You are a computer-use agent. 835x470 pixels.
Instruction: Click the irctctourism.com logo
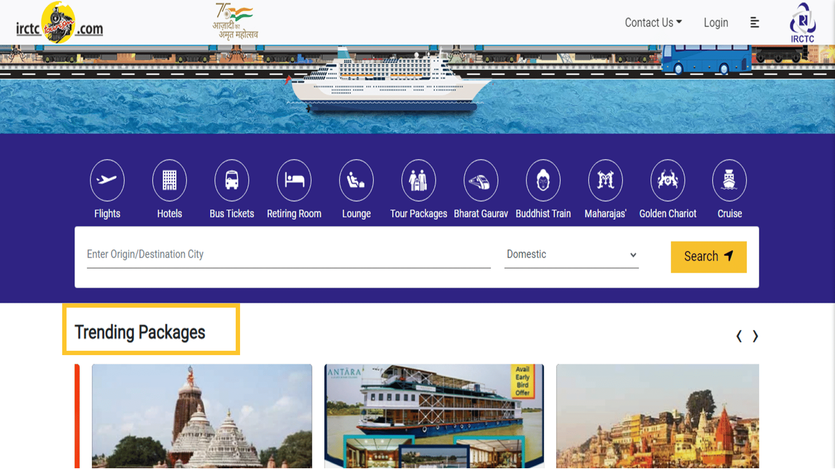(60, 23)
